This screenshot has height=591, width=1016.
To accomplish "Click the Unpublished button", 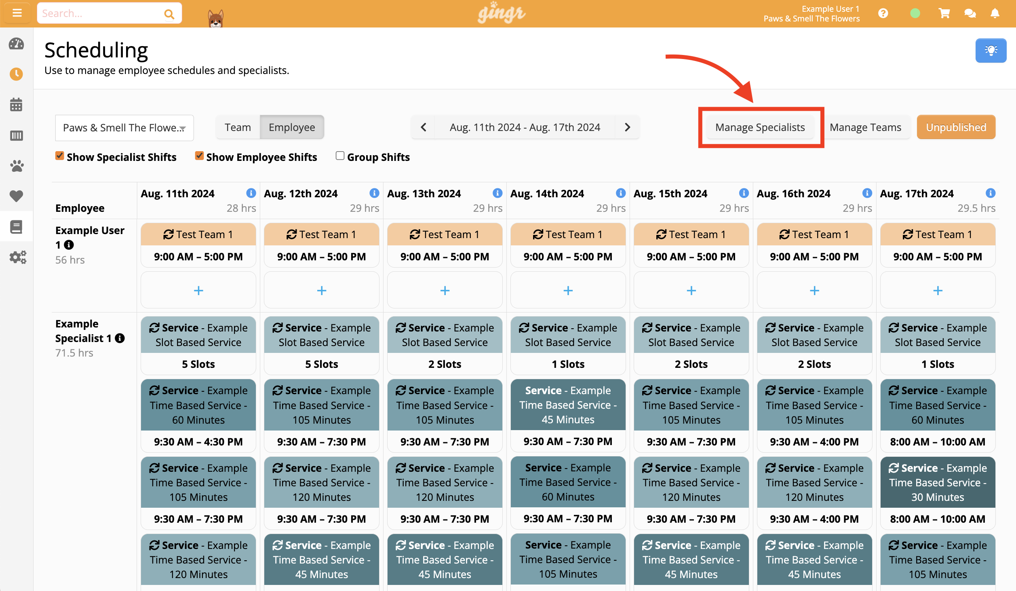I will pos(956,127).
